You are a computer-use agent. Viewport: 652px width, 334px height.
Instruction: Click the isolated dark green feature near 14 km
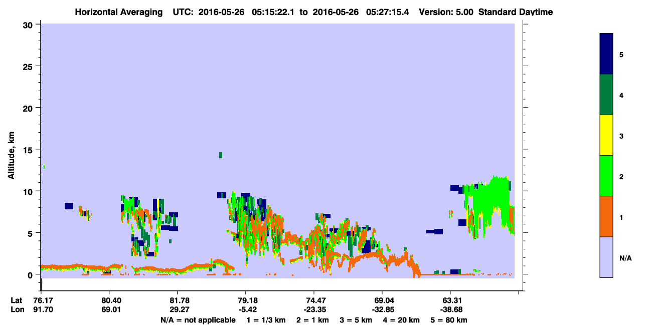click(221, 155)
